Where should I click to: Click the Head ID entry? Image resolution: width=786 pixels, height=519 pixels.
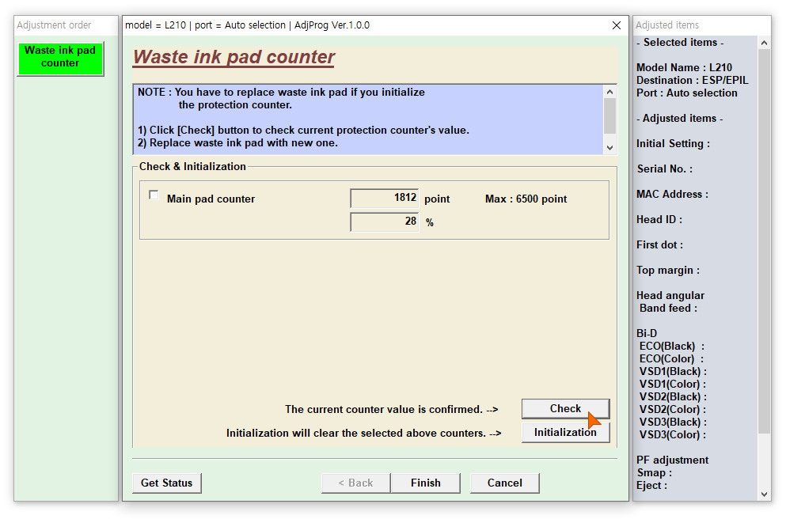coord(659,219)
